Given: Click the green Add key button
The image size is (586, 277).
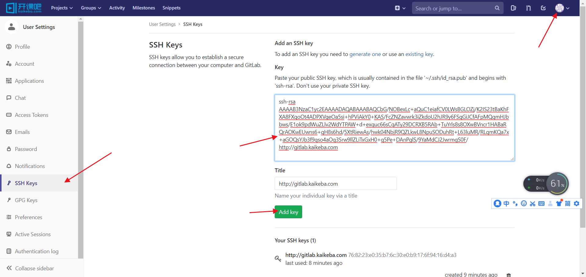Looking at the screenshot, I should pyautogui.click(x=288, y=212).
